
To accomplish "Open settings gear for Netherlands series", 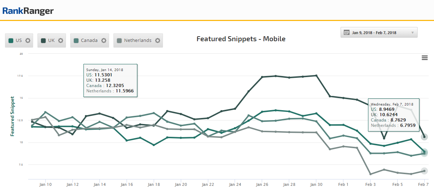I will click(x=158, y=41).
